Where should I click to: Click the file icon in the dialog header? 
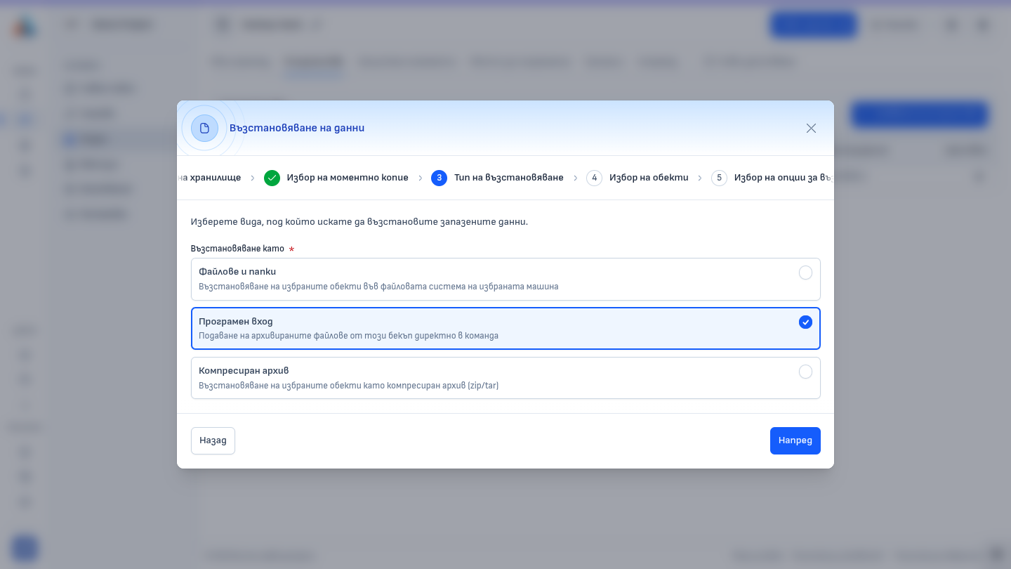(204, 128)
